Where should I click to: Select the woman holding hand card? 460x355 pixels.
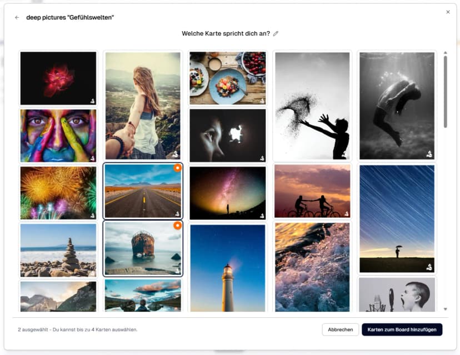143,106
